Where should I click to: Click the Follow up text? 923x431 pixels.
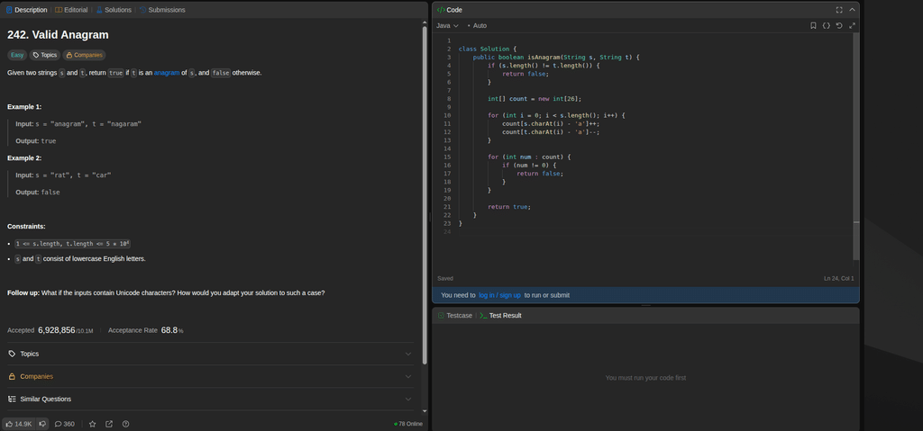[166, 292]
